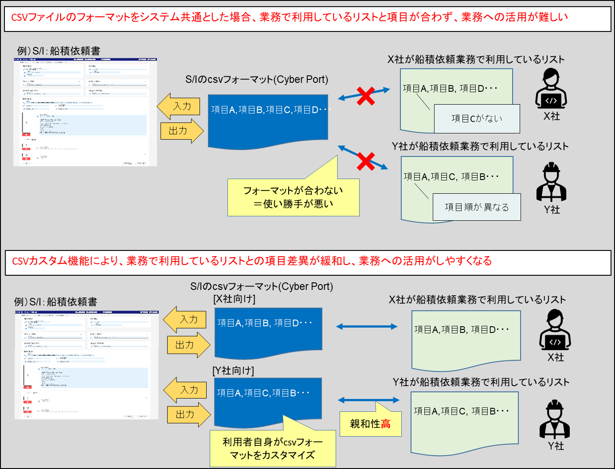Click the Y社 helmet worker icon near 親和性高
The height and width of the screenshot is (469, 615).
[555, 419]
